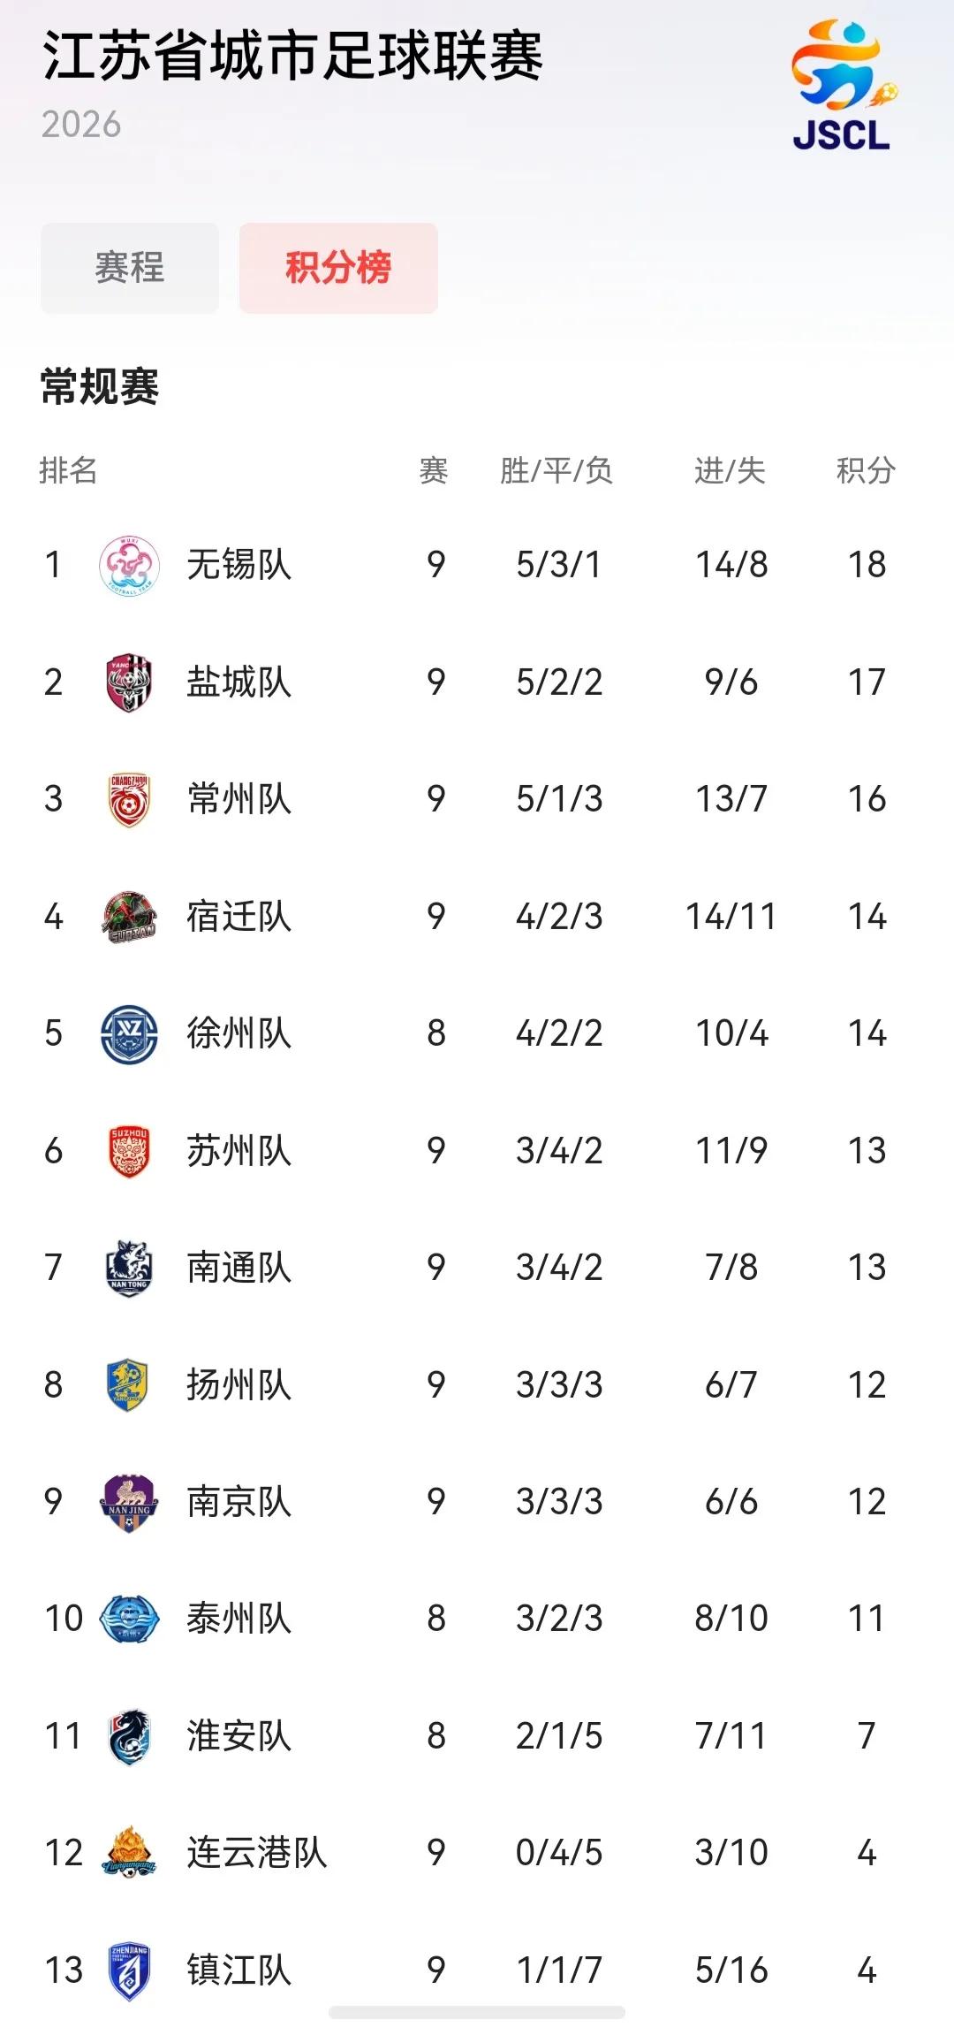954x2035 pixels.
Task: Tap the 苏州队 red crest
Action: click(x=129, y=1151)
